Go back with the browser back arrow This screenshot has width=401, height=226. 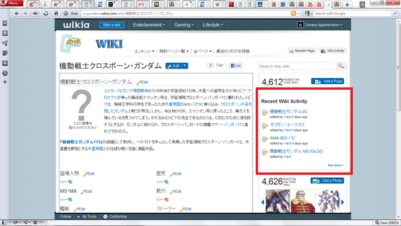(x=17, y=13)
